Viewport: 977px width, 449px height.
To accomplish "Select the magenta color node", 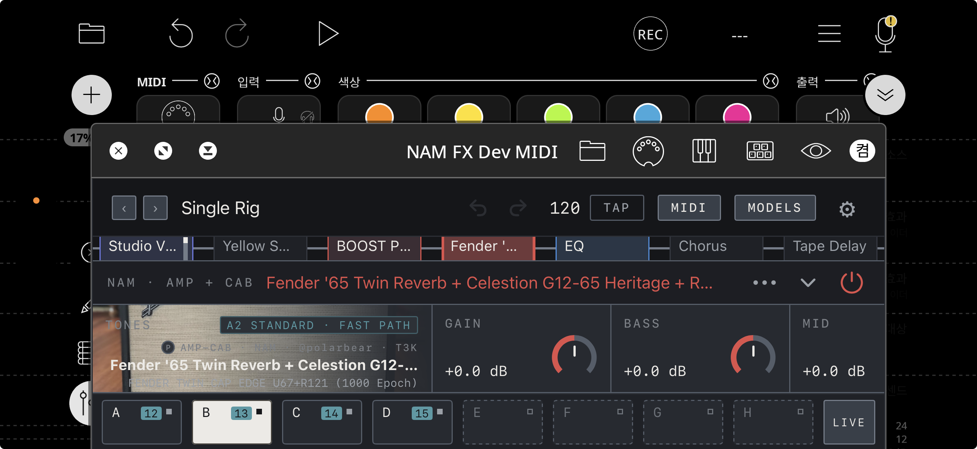I will coord(737,113).
